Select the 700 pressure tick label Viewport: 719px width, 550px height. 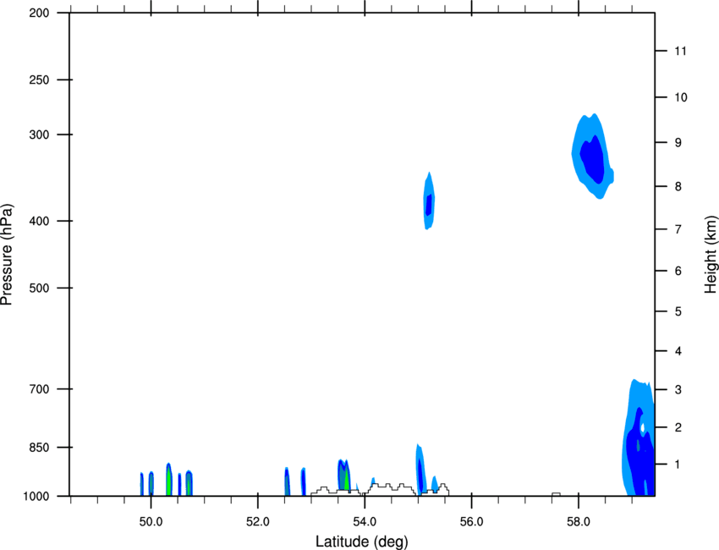tap(39, 389)
